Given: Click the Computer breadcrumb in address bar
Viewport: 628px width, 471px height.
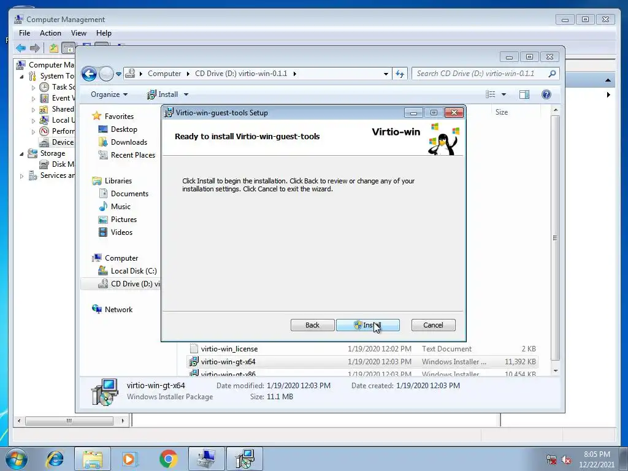Looking at the screenshot, I should coord(164,74).
